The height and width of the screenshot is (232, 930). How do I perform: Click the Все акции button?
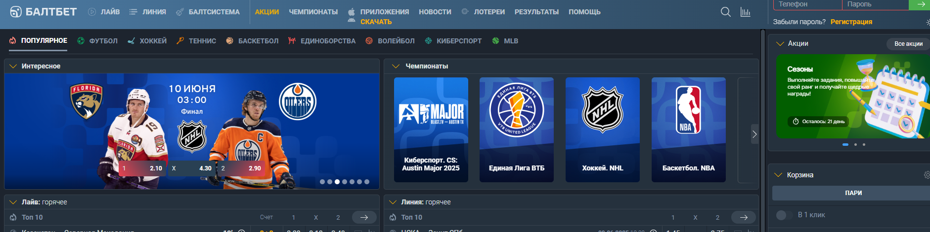[x=908, y=43]
